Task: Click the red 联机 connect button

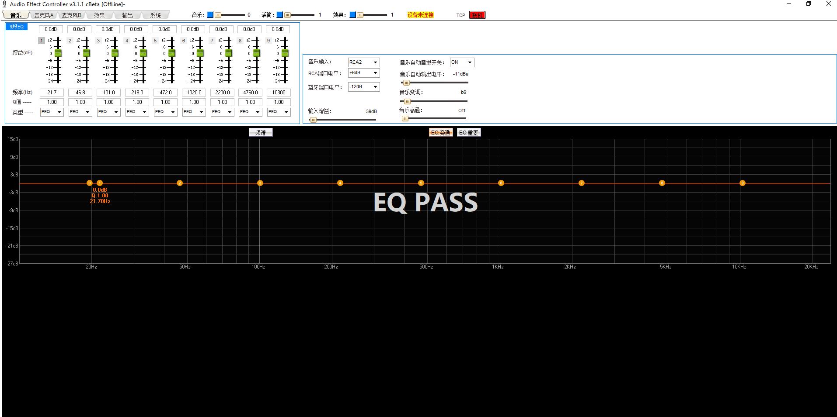Action: [477, 15]
